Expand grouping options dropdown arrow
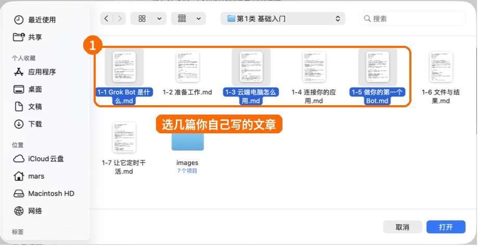The image size is (478, 250). coord(199,19)
